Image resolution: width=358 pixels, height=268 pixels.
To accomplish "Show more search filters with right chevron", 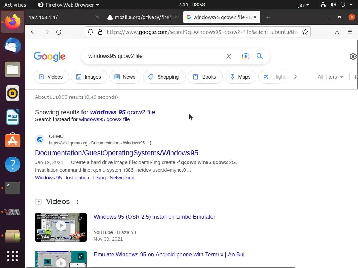I will 295,77.
